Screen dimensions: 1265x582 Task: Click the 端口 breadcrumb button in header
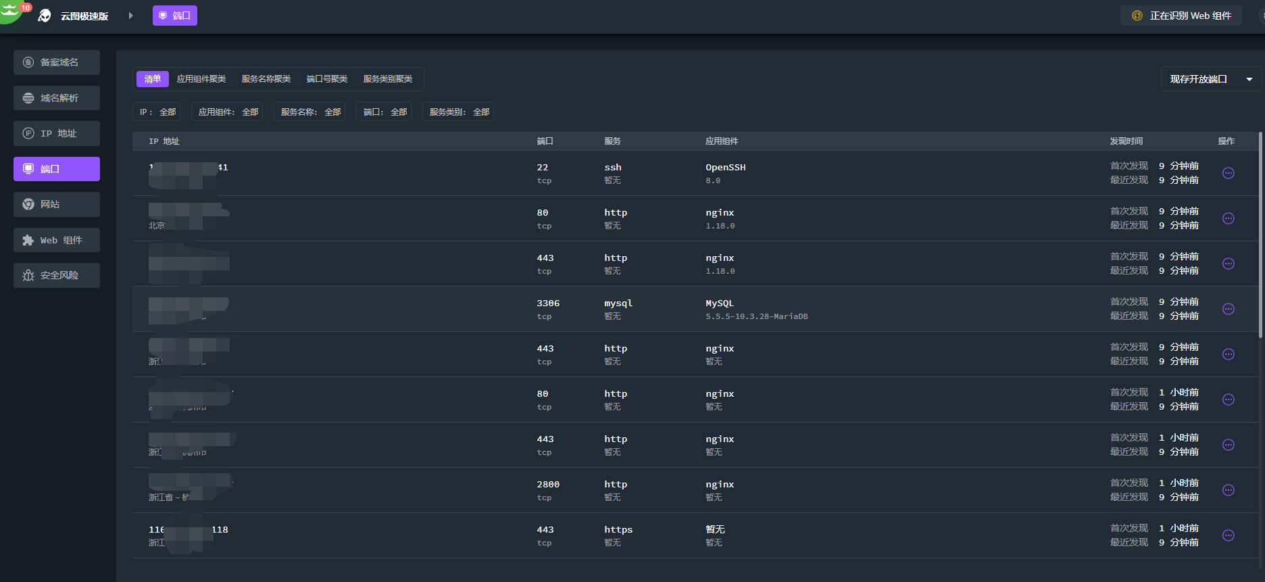point(175,16)
